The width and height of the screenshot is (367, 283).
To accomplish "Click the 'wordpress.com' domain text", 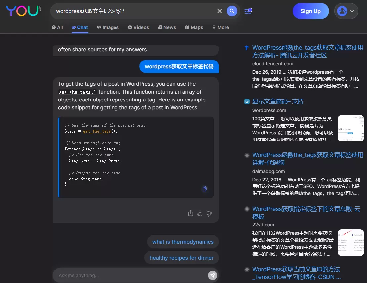I will click(269, 110).
